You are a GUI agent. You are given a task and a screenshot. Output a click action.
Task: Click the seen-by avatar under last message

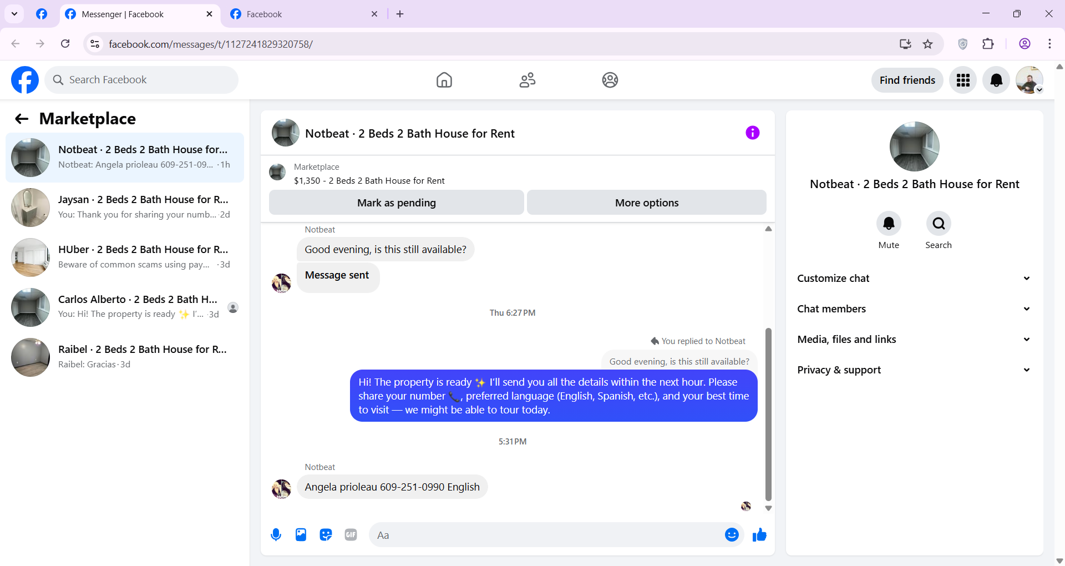tap(746, 506)
